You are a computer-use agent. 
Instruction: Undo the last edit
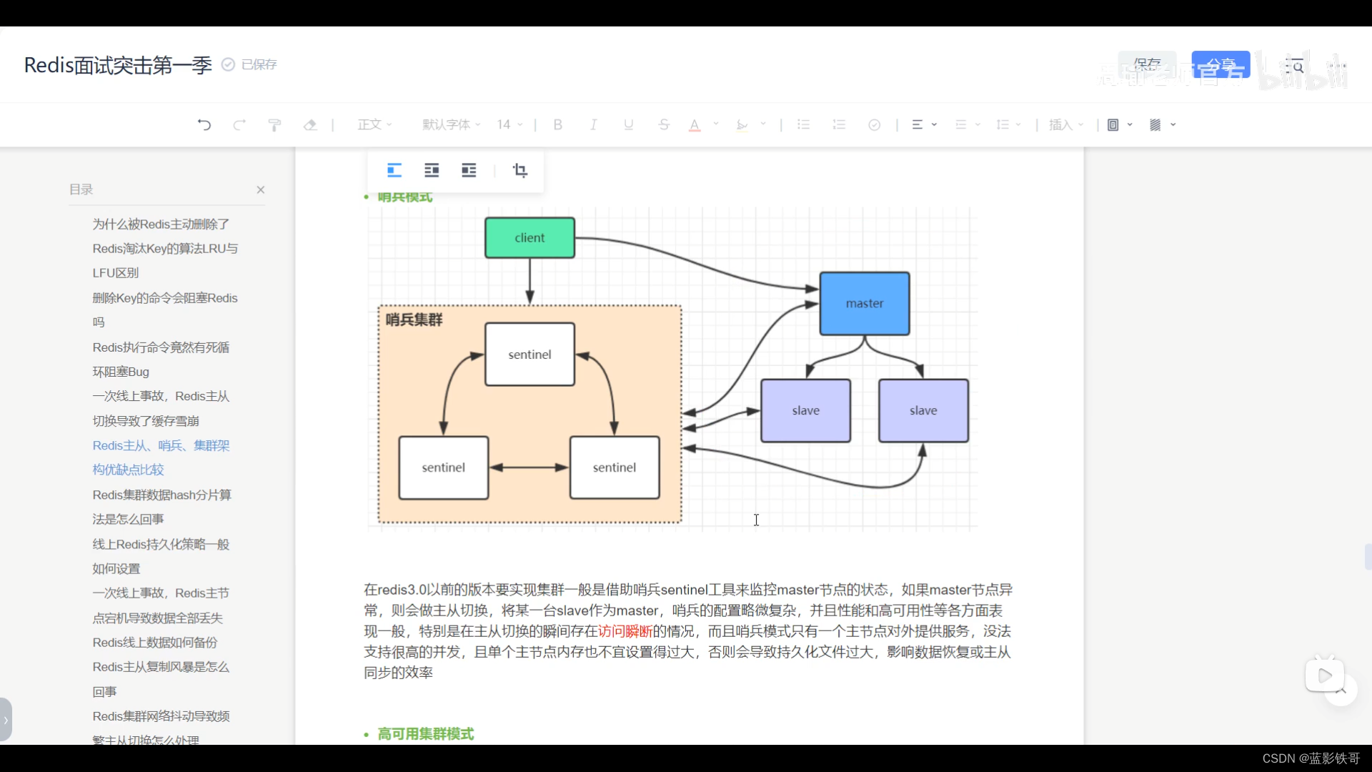point(204,125)
